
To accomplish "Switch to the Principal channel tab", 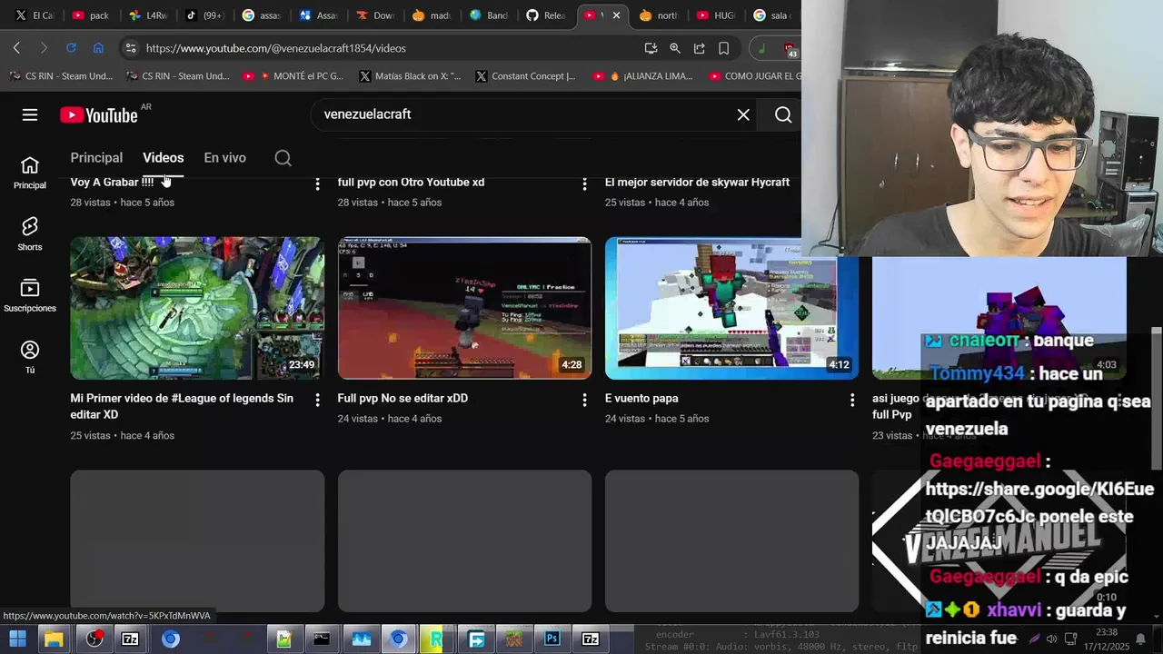I will [x=96, y=158].
